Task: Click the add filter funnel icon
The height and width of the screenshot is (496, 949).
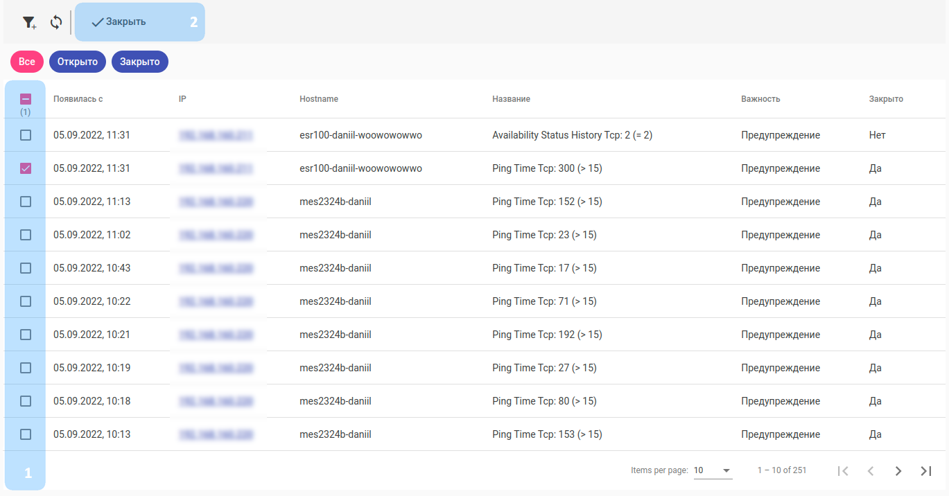Action: (29, 22)
